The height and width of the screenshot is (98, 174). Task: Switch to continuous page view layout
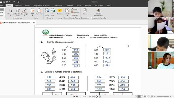[x=139, y=96]
